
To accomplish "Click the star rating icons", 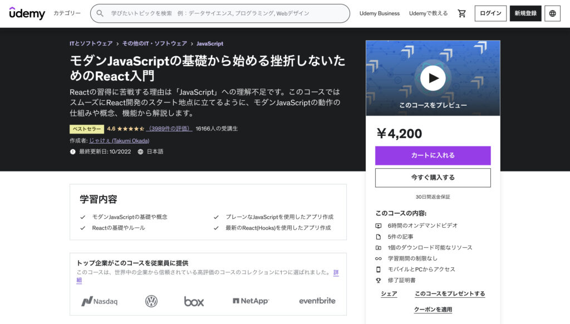I will click(x=130, y=129).
